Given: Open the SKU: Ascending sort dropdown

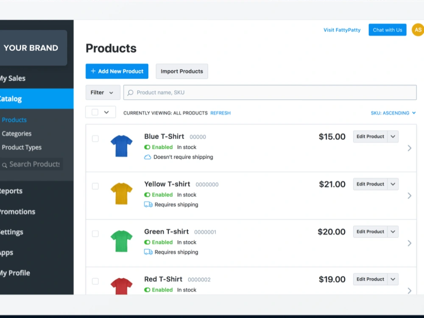Looking at the screenshot, I should coord(393,113).
